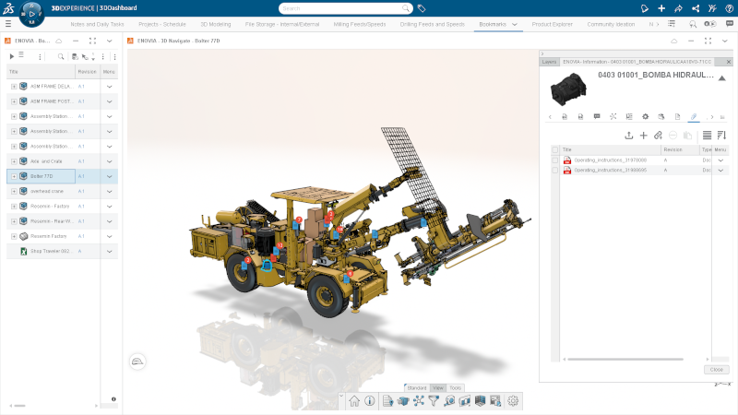Open settings gear in bottom action bar

(x=513, y=401)
